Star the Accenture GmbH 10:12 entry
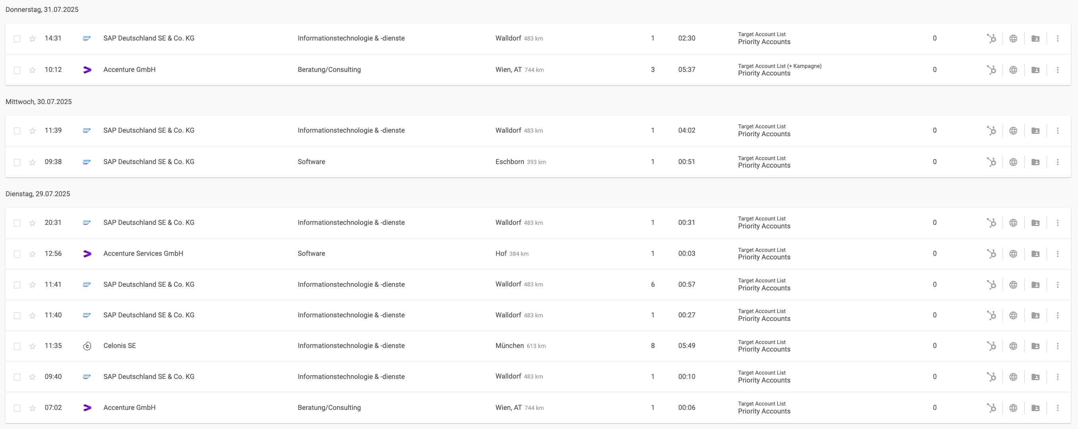Viewport: 1078px width, 429px height. coord(32,70)
